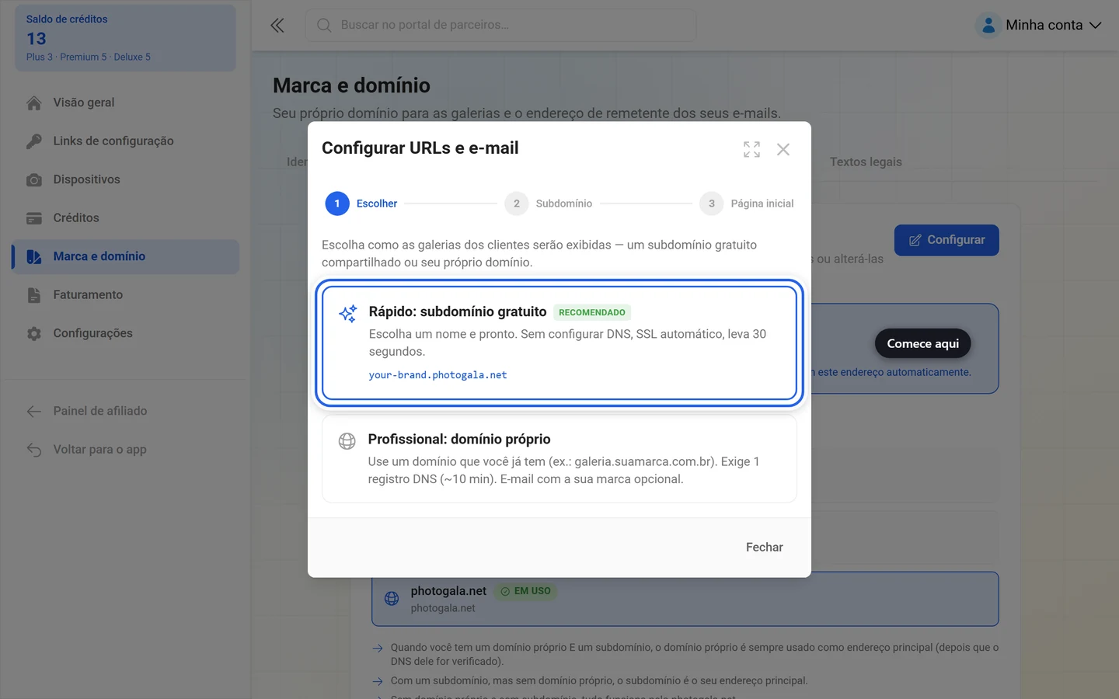
Task: Navigate to Dispositivos
Action: [x=126, y=179]
